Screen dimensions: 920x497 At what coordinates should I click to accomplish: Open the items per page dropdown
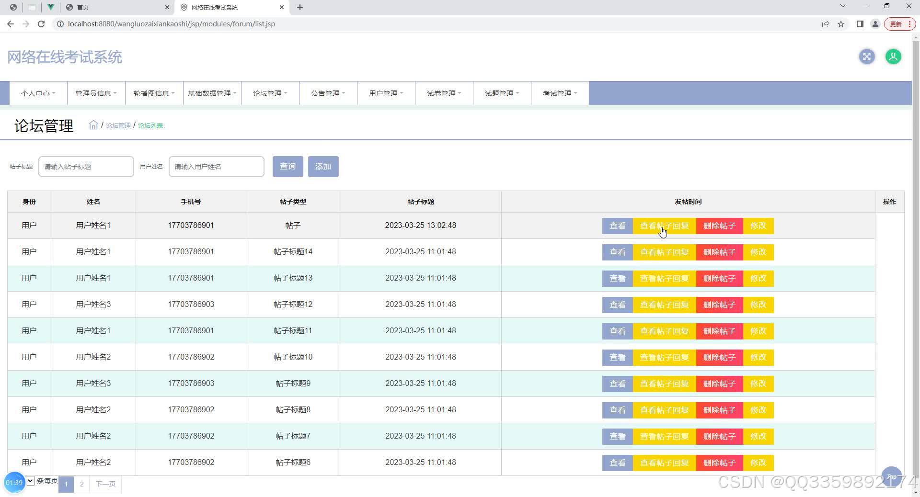30,481
